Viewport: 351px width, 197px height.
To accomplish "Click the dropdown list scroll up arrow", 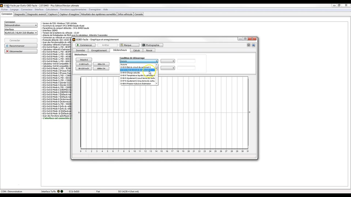I will click(x=157, y=65).
